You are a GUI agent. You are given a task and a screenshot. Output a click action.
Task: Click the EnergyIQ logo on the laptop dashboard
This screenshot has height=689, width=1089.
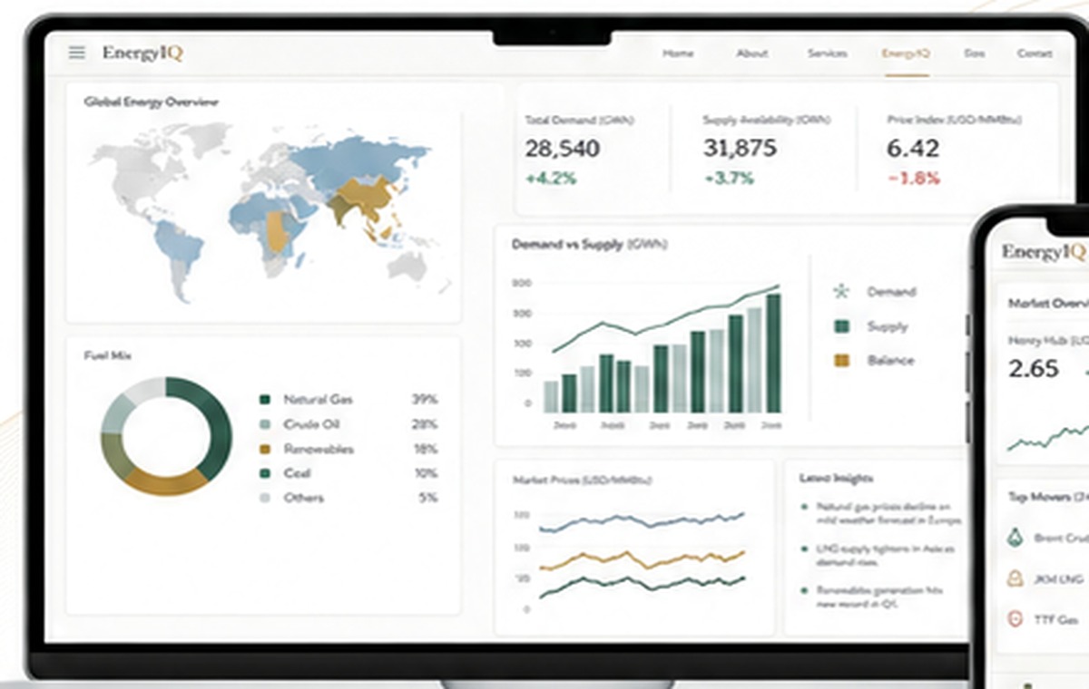[x=142, y=53]
